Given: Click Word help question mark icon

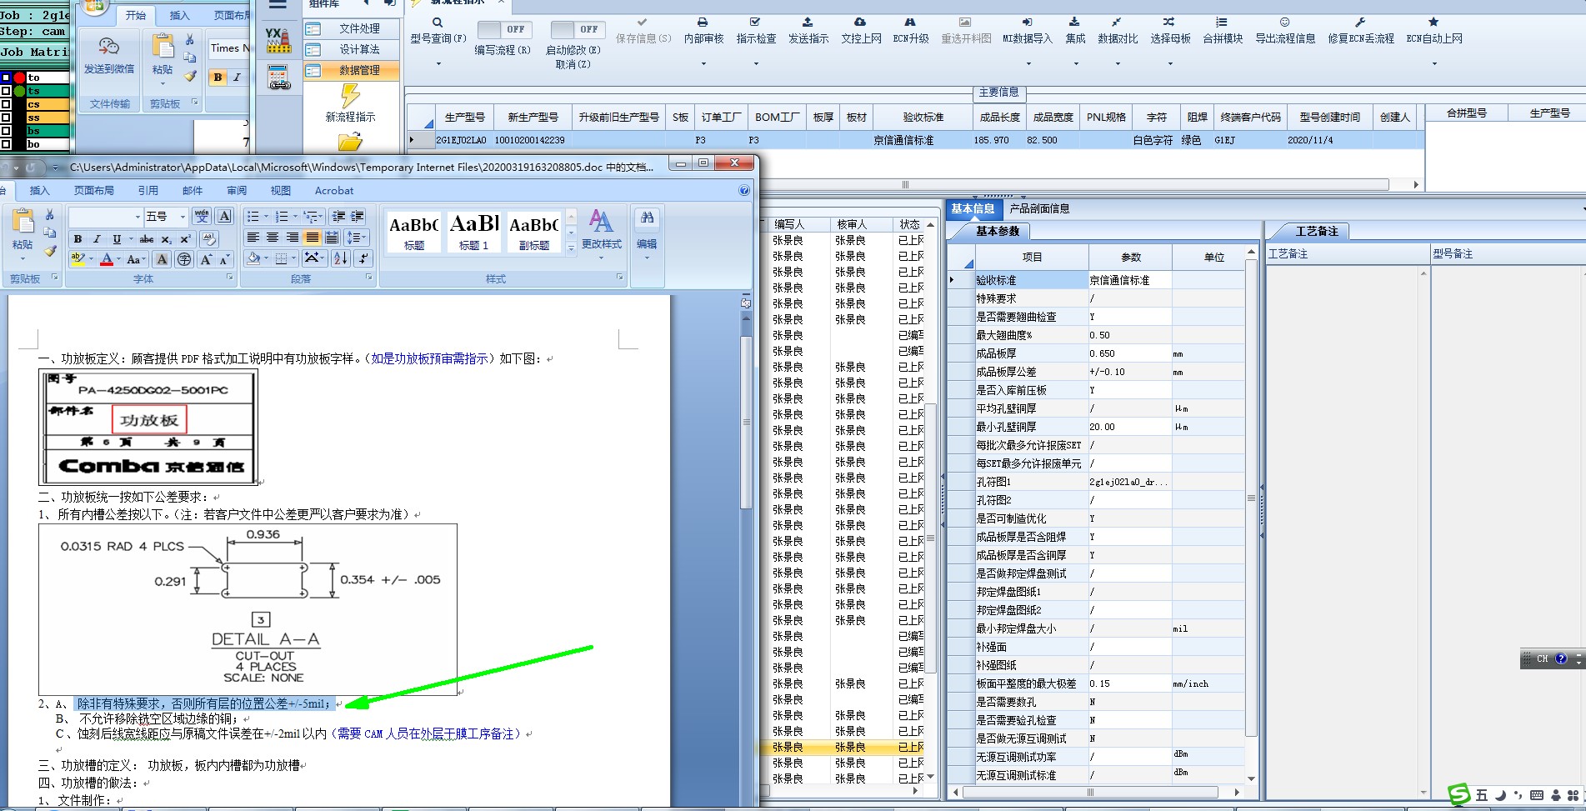Looking at the screenshot, I should pos(744,191).
